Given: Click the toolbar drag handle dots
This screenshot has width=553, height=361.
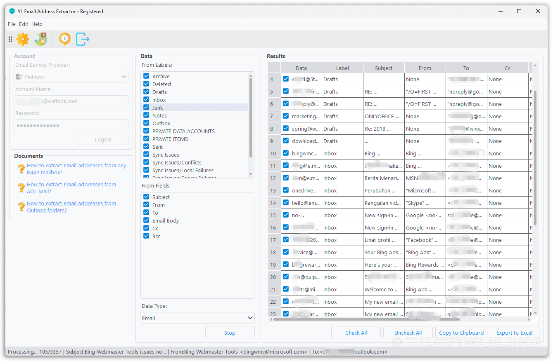Looking at the screenshot, I should point(10,39).
